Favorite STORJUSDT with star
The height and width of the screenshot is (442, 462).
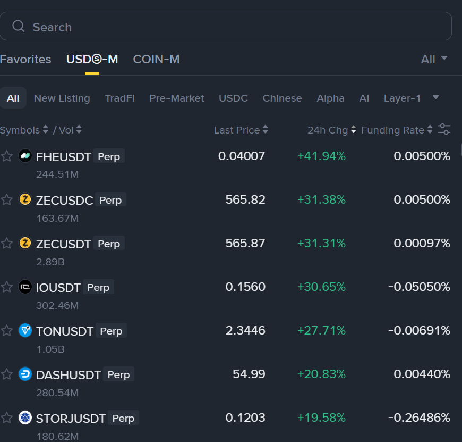7,418
